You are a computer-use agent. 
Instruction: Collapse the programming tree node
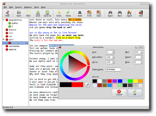[4, 20]
